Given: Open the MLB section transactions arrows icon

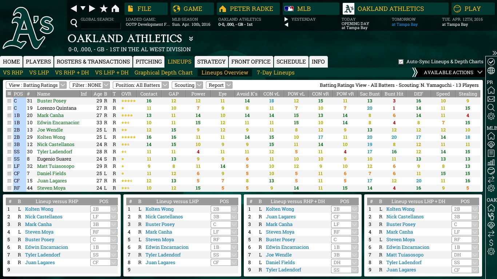Looking at the screenshot, I should pos(491,179).
